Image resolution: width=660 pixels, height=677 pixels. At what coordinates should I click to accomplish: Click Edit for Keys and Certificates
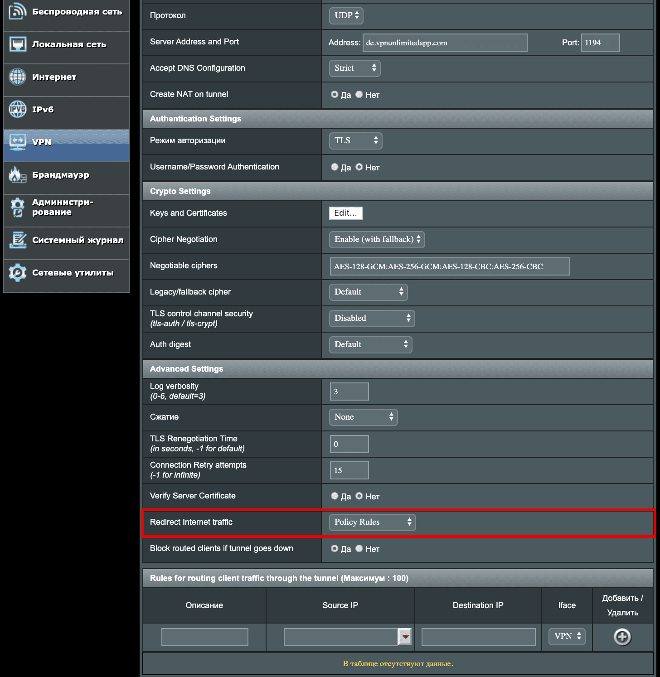pyautogui.click(x=345, y=213)
